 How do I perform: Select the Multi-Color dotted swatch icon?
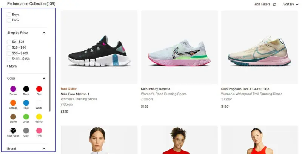[x=13, y=131]
